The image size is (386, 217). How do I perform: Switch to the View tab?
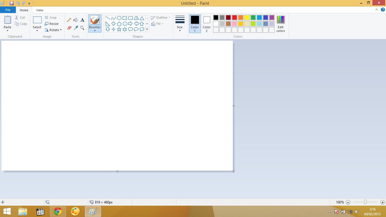pos(40,10)
